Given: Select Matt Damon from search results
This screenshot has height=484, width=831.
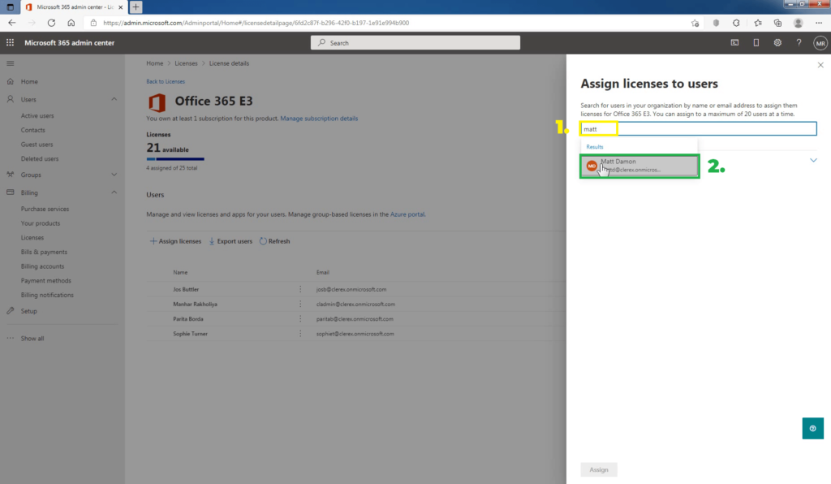Looking at the screenshot, I should pyautogui.click(x=639, y=166).
